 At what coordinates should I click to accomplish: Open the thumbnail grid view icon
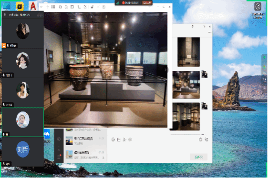[x=53, y=7]
